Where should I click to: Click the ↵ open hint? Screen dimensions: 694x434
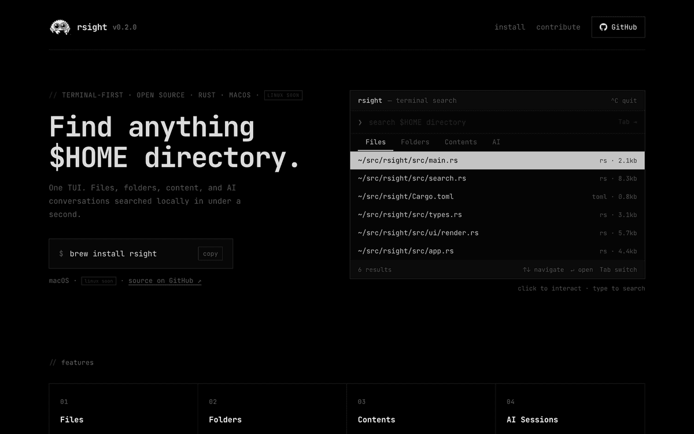[581, 270]
